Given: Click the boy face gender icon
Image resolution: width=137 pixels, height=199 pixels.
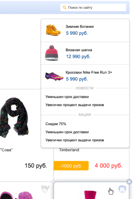Looking at the screenshot, I should (122, 189).
